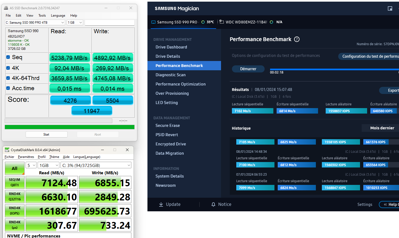399x238 pixels.
Task: Click the NVME / Pic performances comment field
Action: click(x=68, y=236)
